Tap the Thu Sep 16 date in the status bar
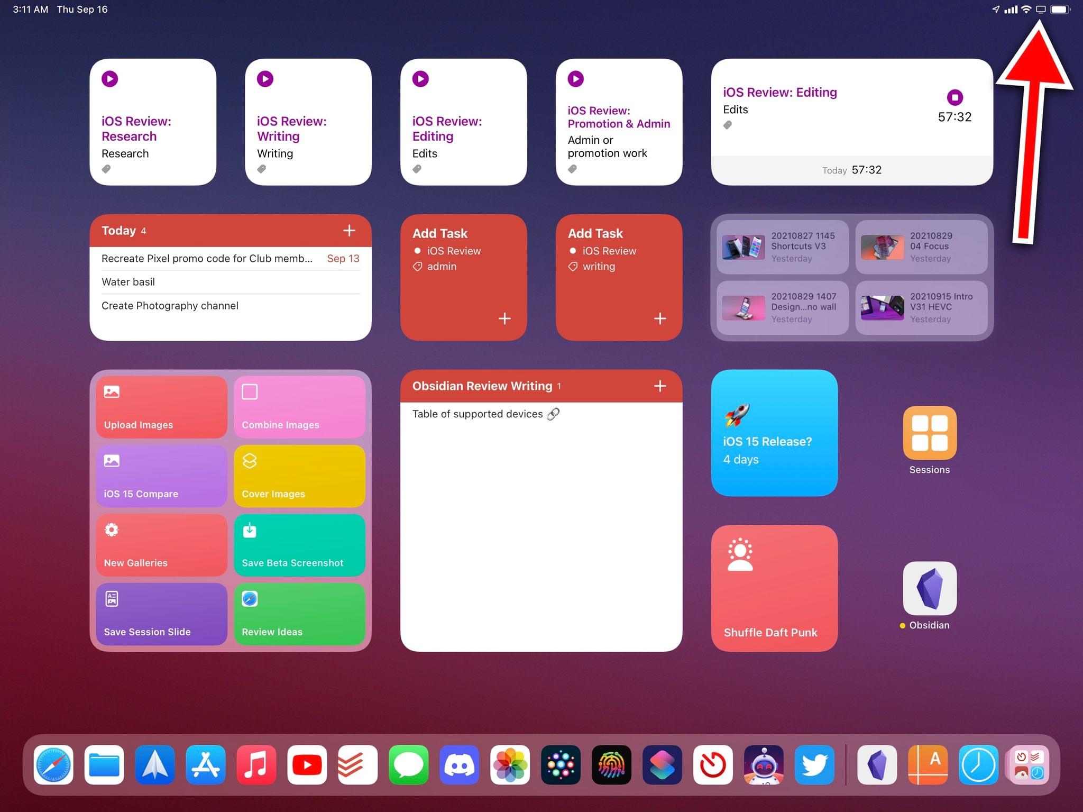The image size is (1083, 812). click(x=82, y=9)
